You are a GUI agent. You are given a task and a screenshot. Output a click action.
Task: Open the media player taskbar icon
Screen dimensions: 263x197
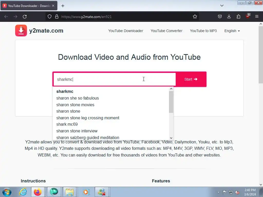pyautogui.click(x=86, y=192)
